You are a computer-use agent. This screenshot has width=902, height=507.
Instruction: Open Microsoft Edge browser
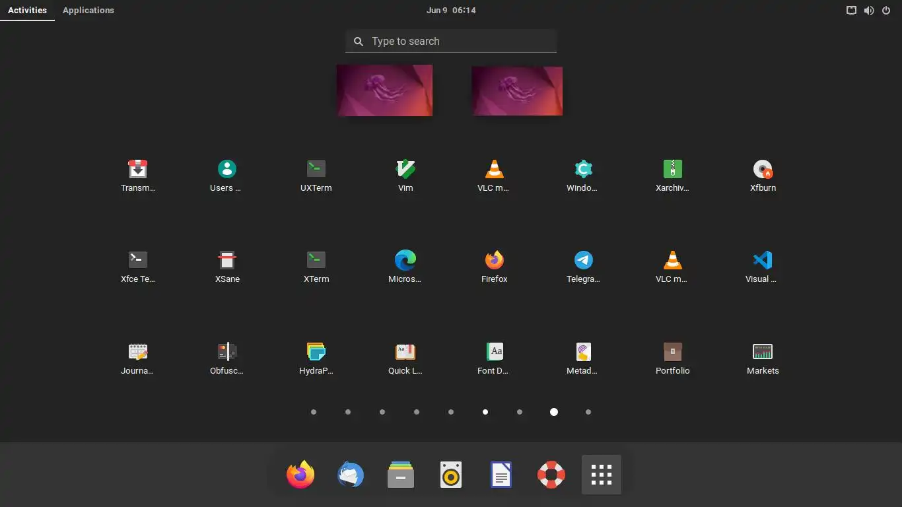pos(405,266)
